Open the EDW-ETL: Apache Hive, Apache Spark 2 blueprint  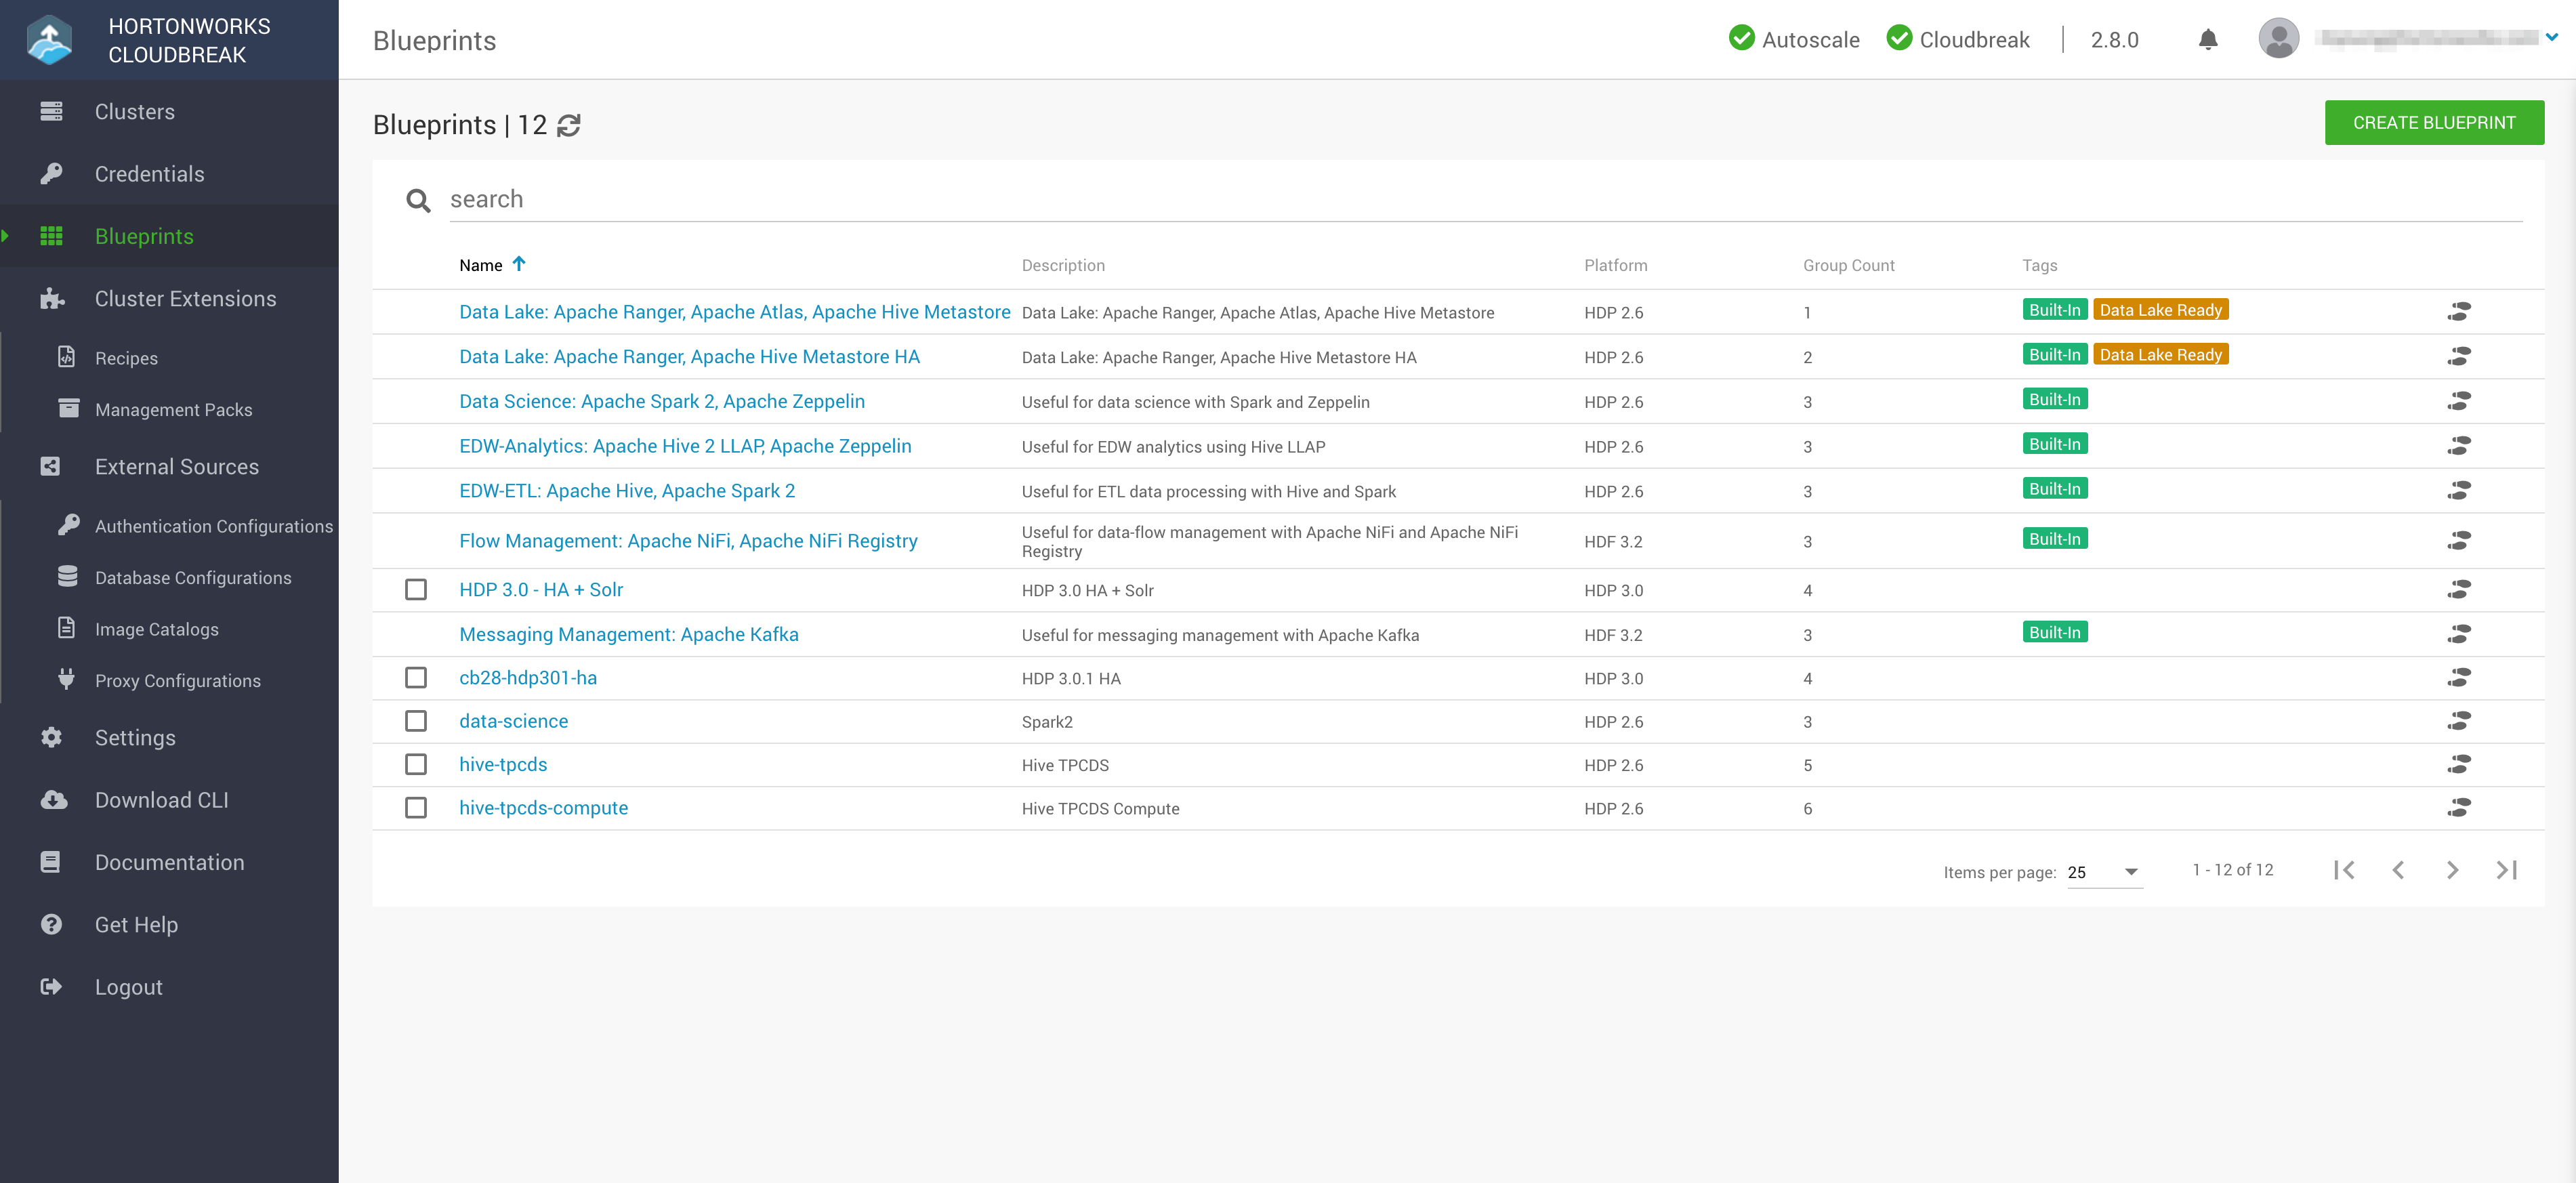coord(627,490)
